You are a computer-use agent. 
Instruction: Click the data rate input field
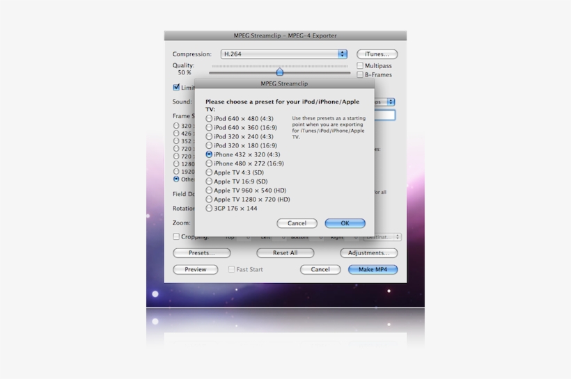(385, 115)
